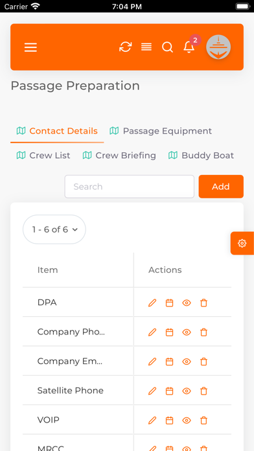Expand the 1 - 6 of 6 pagination dropdown
The width and height of the screenshot is (254, 451).
pyautogui.click(x=54, y=229)
